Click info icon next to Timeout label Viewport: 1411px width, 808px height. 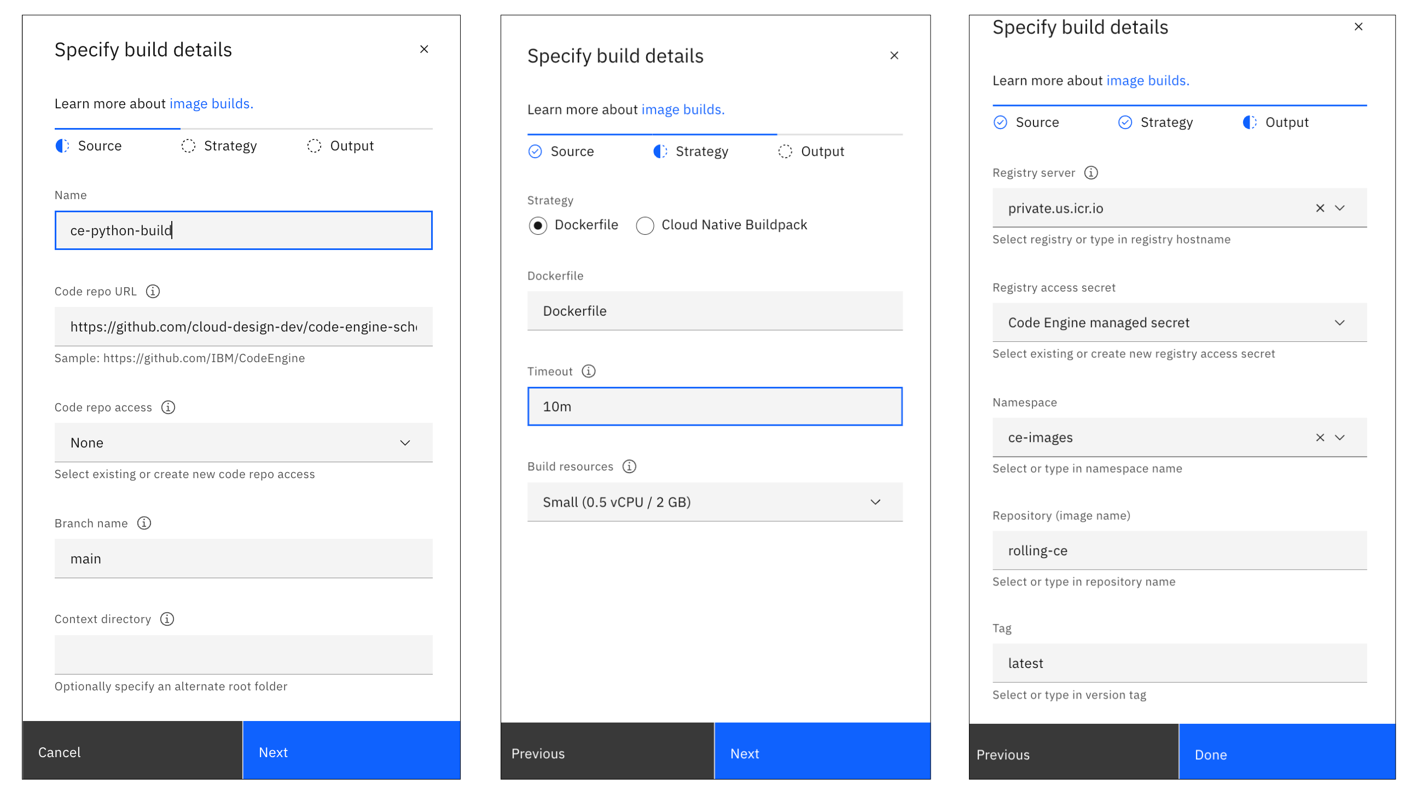(x=589, y=371)
